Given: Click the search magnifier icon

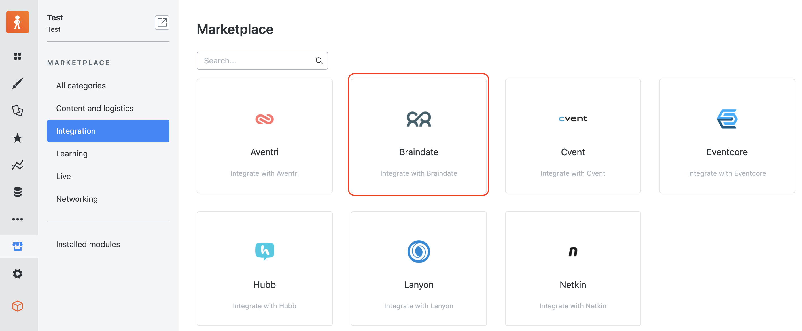Looking at the screenshot, I should [319, 60].
